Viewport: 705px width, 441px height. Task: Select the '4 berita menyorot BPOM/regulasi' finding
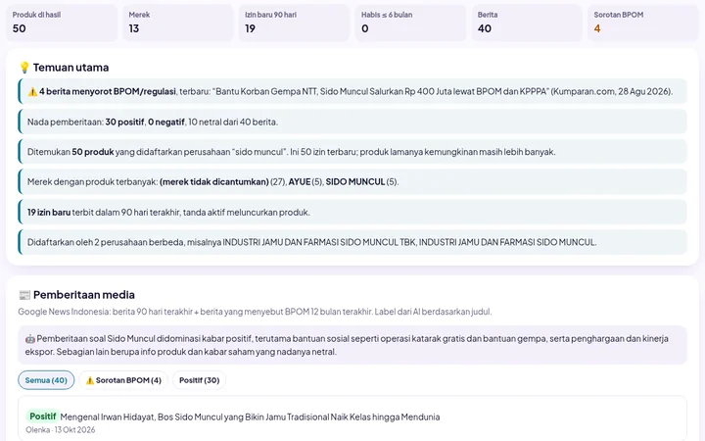coord(352,91)
